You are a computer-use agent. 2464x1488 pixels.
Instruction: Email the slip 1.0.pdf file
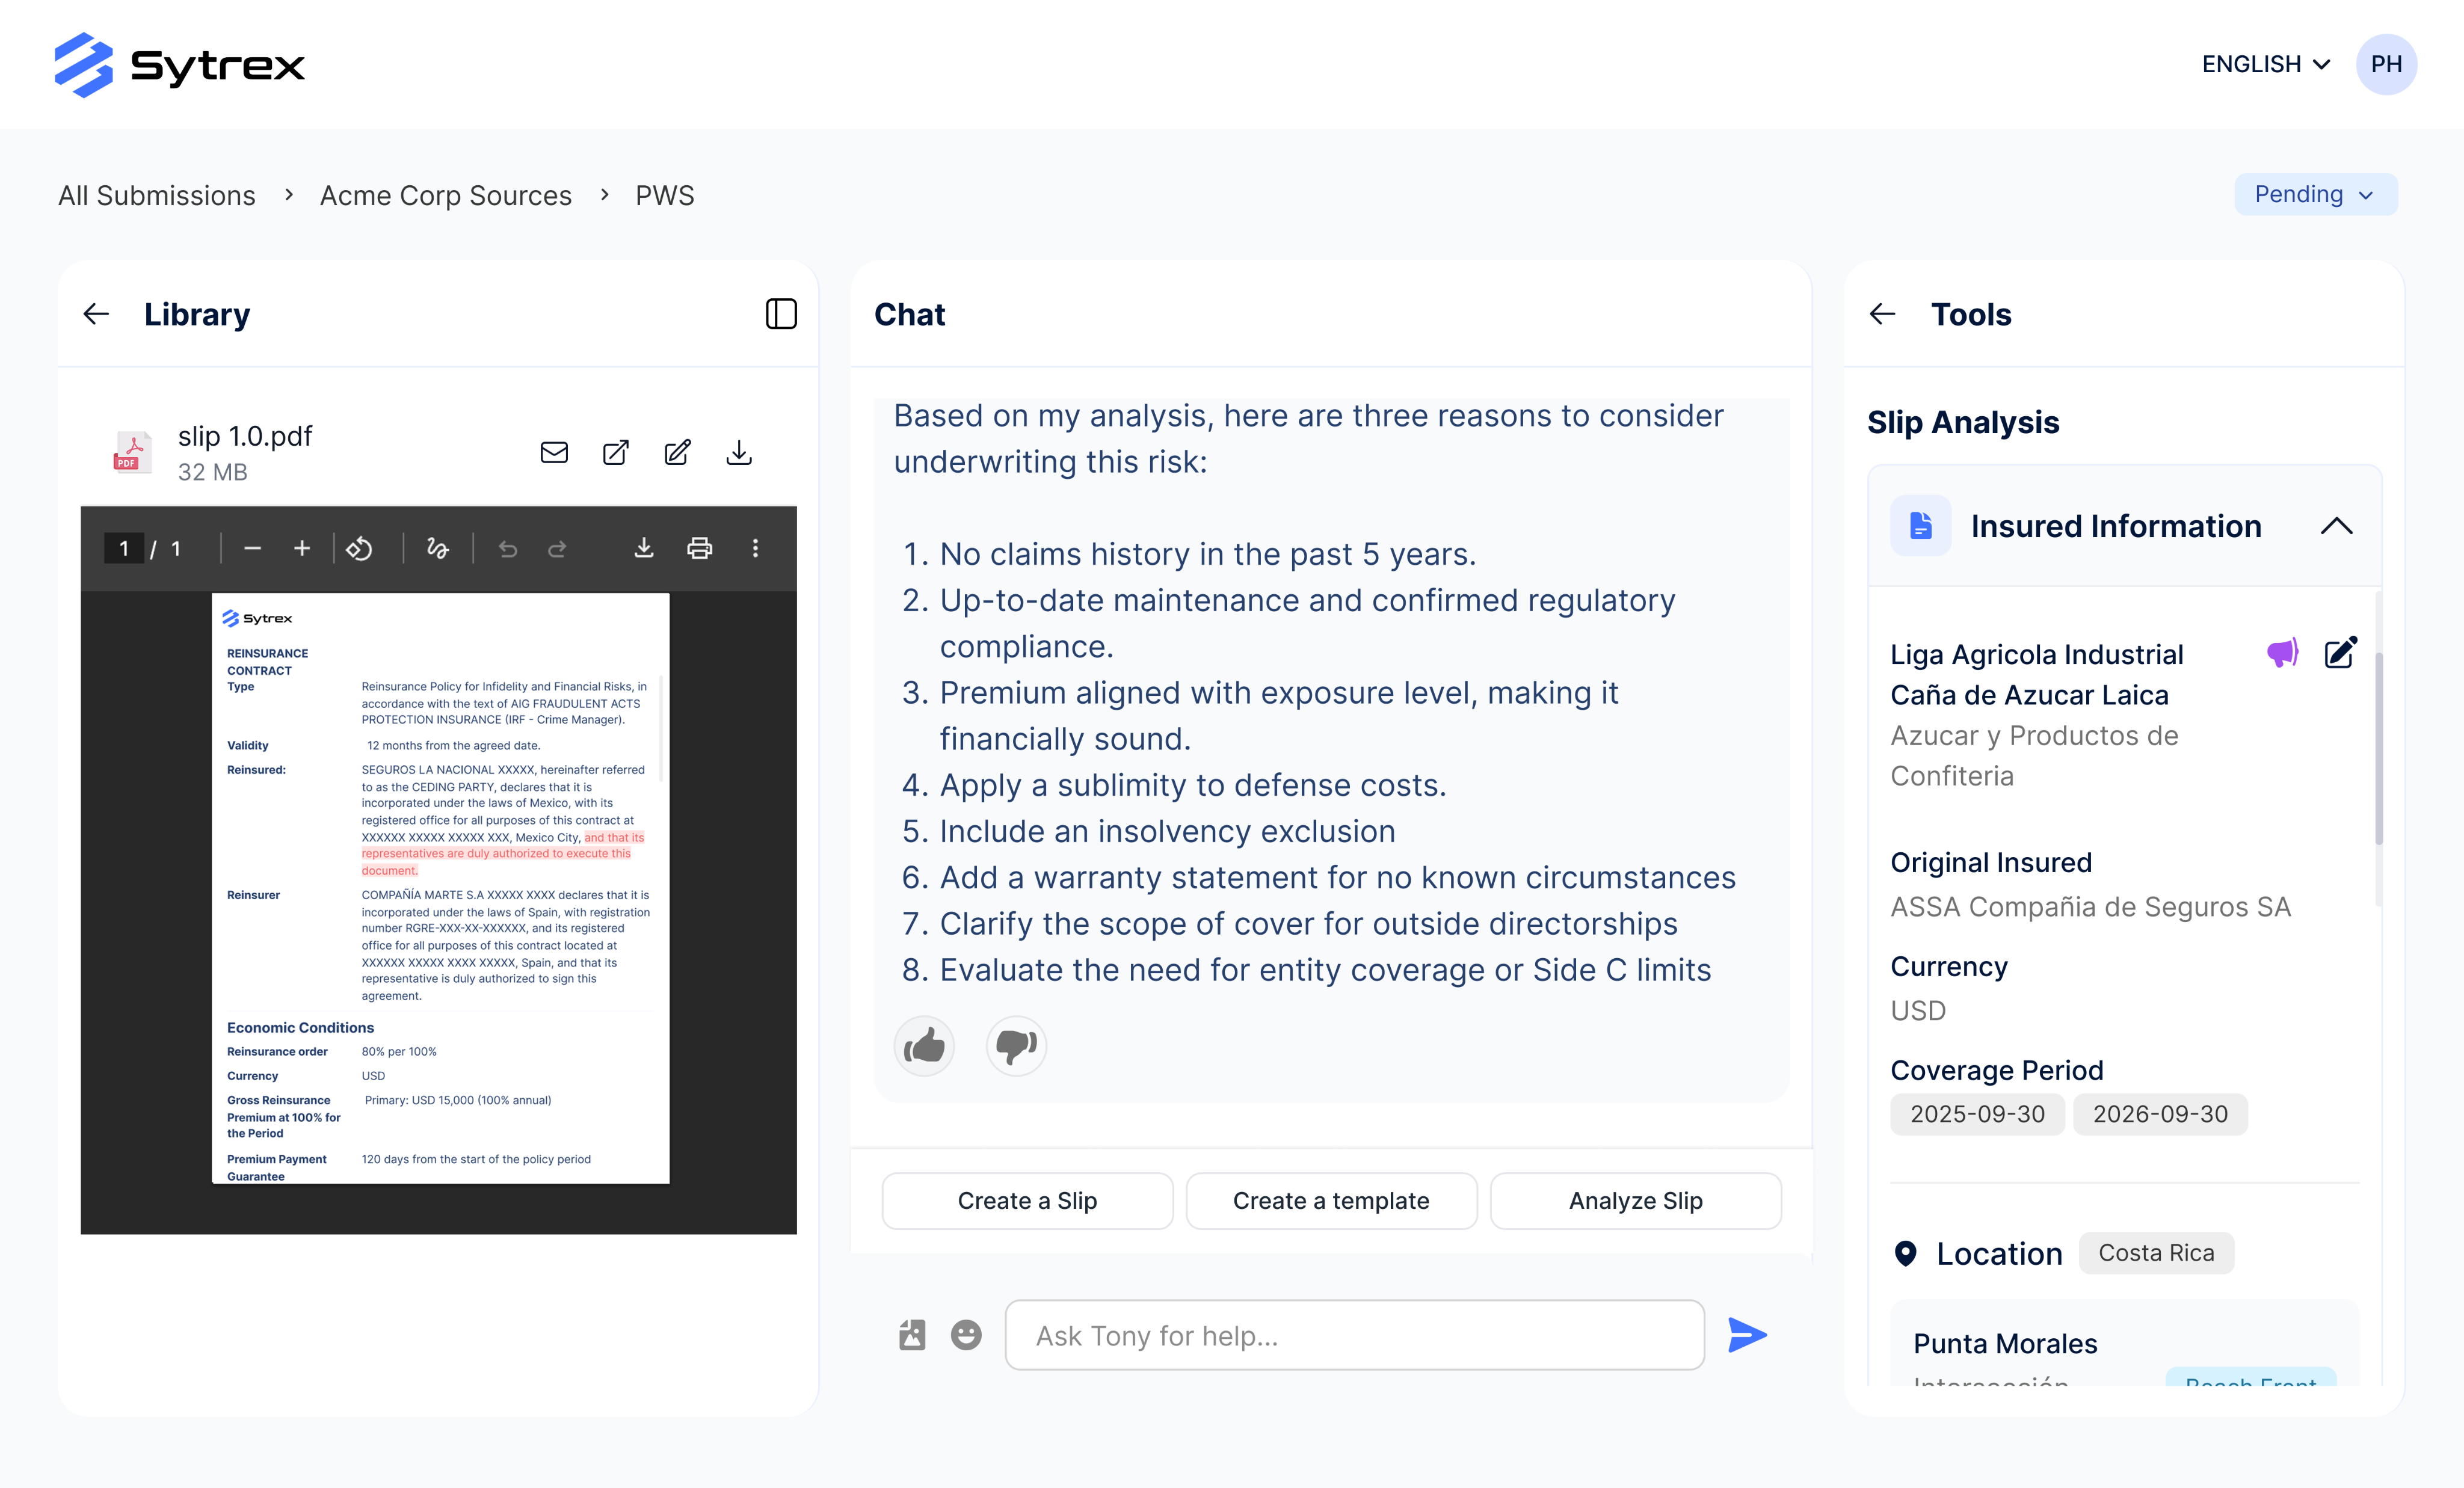pyautogui.click(x=554, y=453)
